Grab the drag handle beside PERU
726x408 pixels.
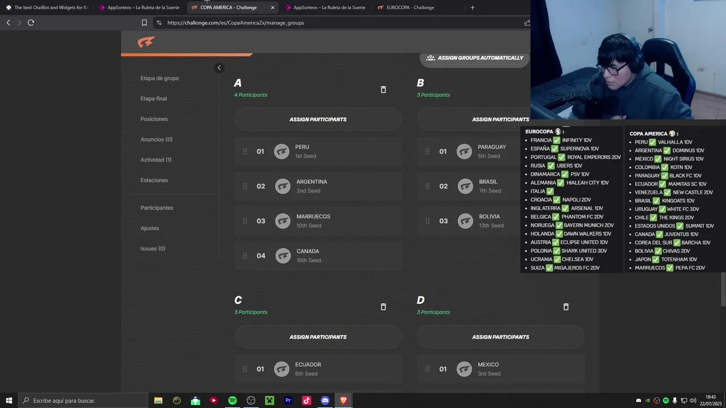tap(245, 151)
